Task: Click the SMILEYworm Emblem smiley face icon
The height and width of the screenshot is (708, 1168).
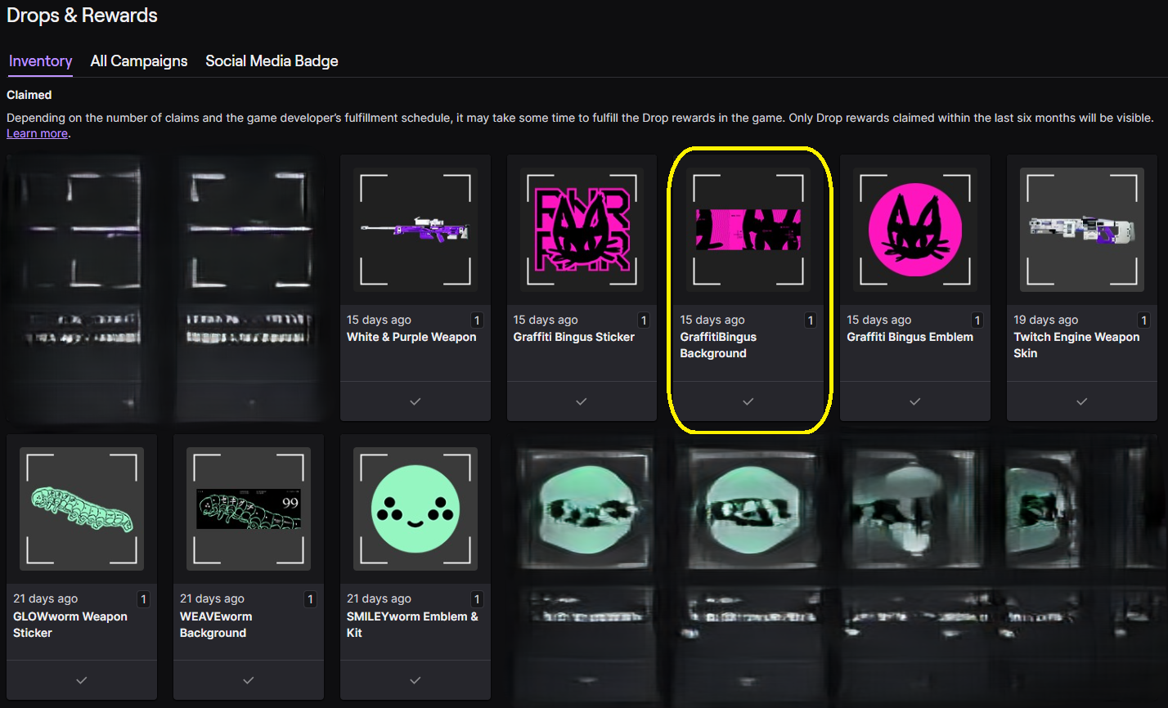Action: click(x=415, y=509)
